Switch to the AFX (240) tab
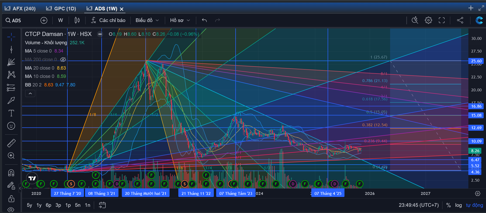This screenshot has width=486, height=213. tap(20, 9)
